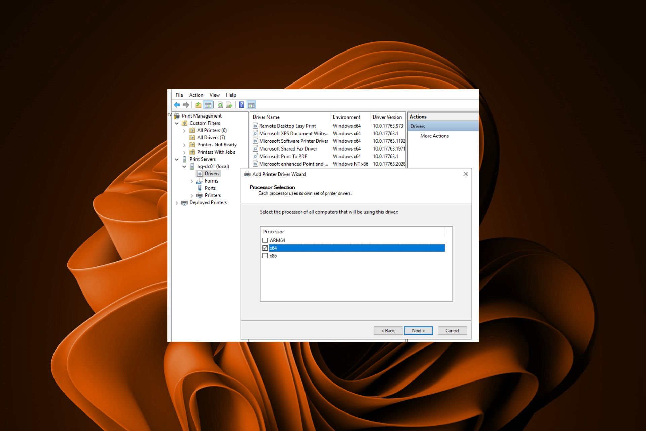
Task: Sort by the Driver Name column header
Action: (x=290, y=117)
